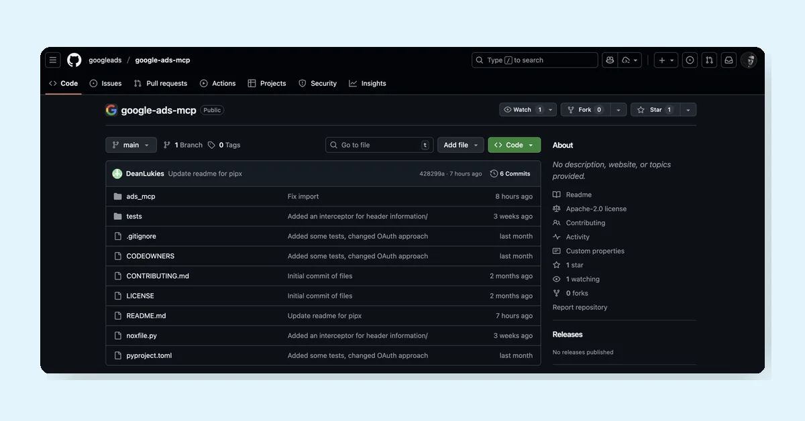Viewport: 805px width, 421px height.
Task: Click the Fork button
Action: 586,110
